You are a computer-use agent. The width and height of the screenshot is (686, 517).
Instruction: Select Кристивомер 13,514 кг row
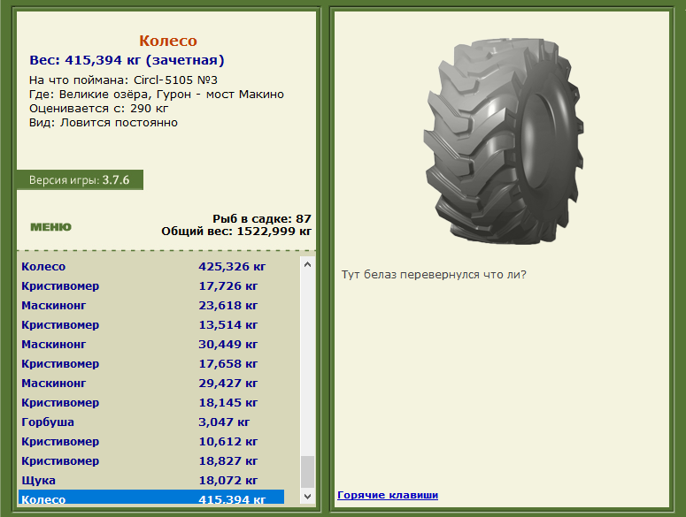click(151, 325)
